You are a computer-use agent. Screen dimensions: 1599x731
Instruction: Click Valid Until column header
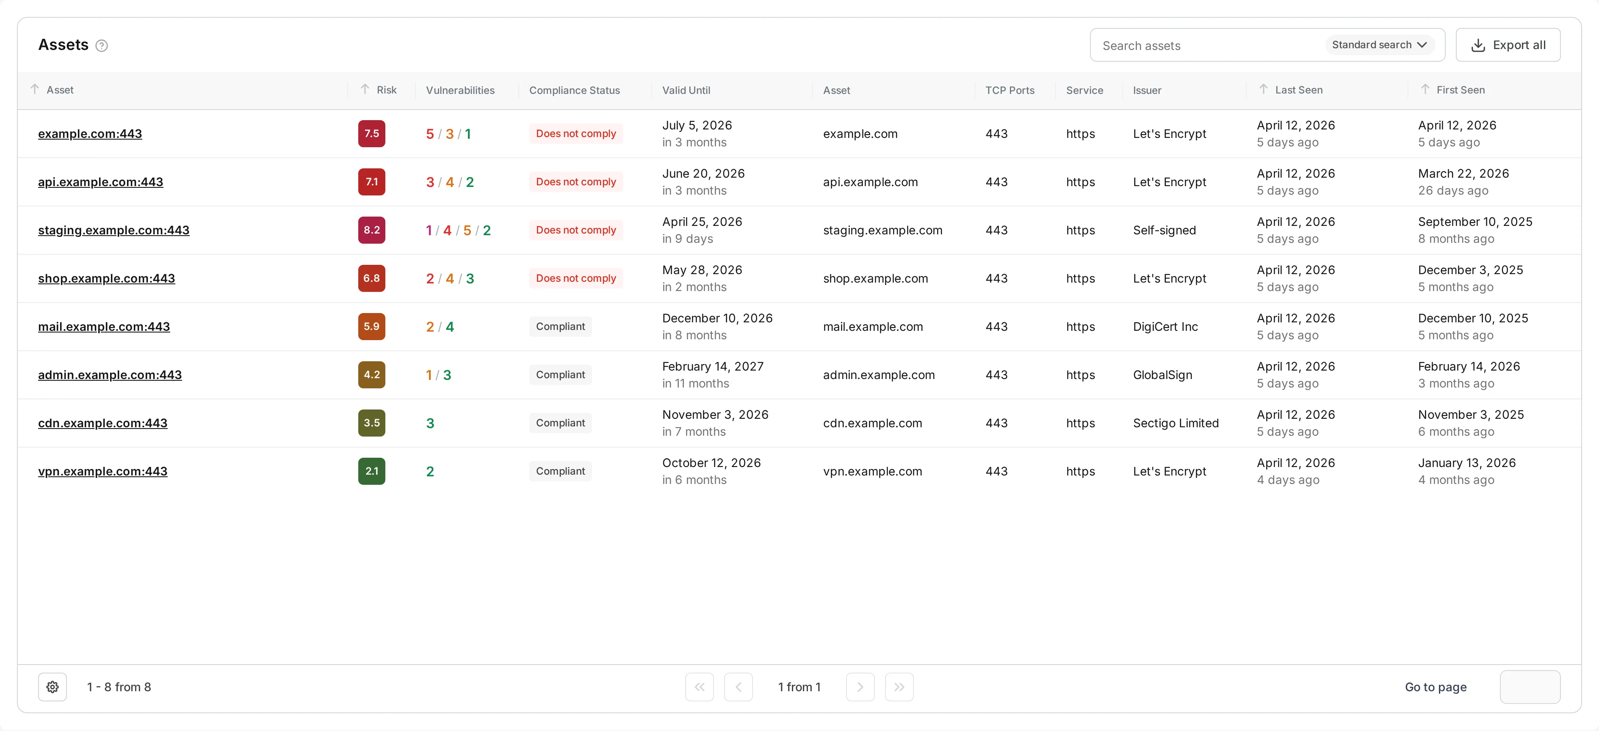(686, 91)
